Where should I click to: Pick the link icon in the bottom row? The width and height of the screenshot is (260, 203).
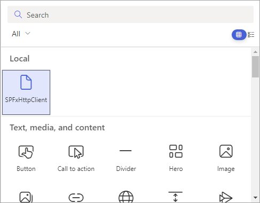click(x=76, y=198)
